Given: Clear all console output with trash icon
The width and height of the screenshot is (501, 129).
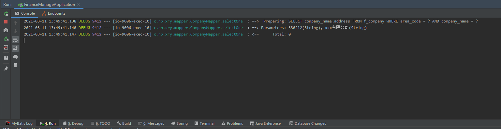Looking at the screenshot, I should (15, 65).
